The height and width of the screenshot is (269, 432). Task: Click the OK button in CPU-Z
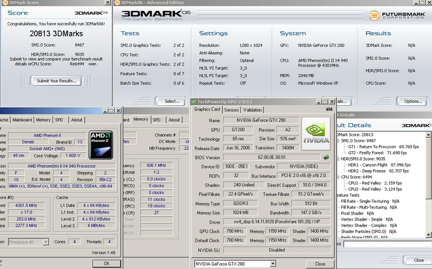tap(106, 264)
